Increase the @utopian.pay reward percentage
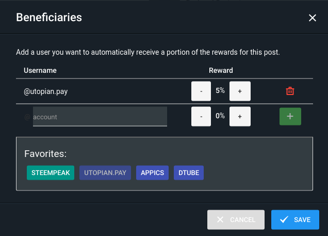Viewport: 328px width, 236px height. (240, 91)
